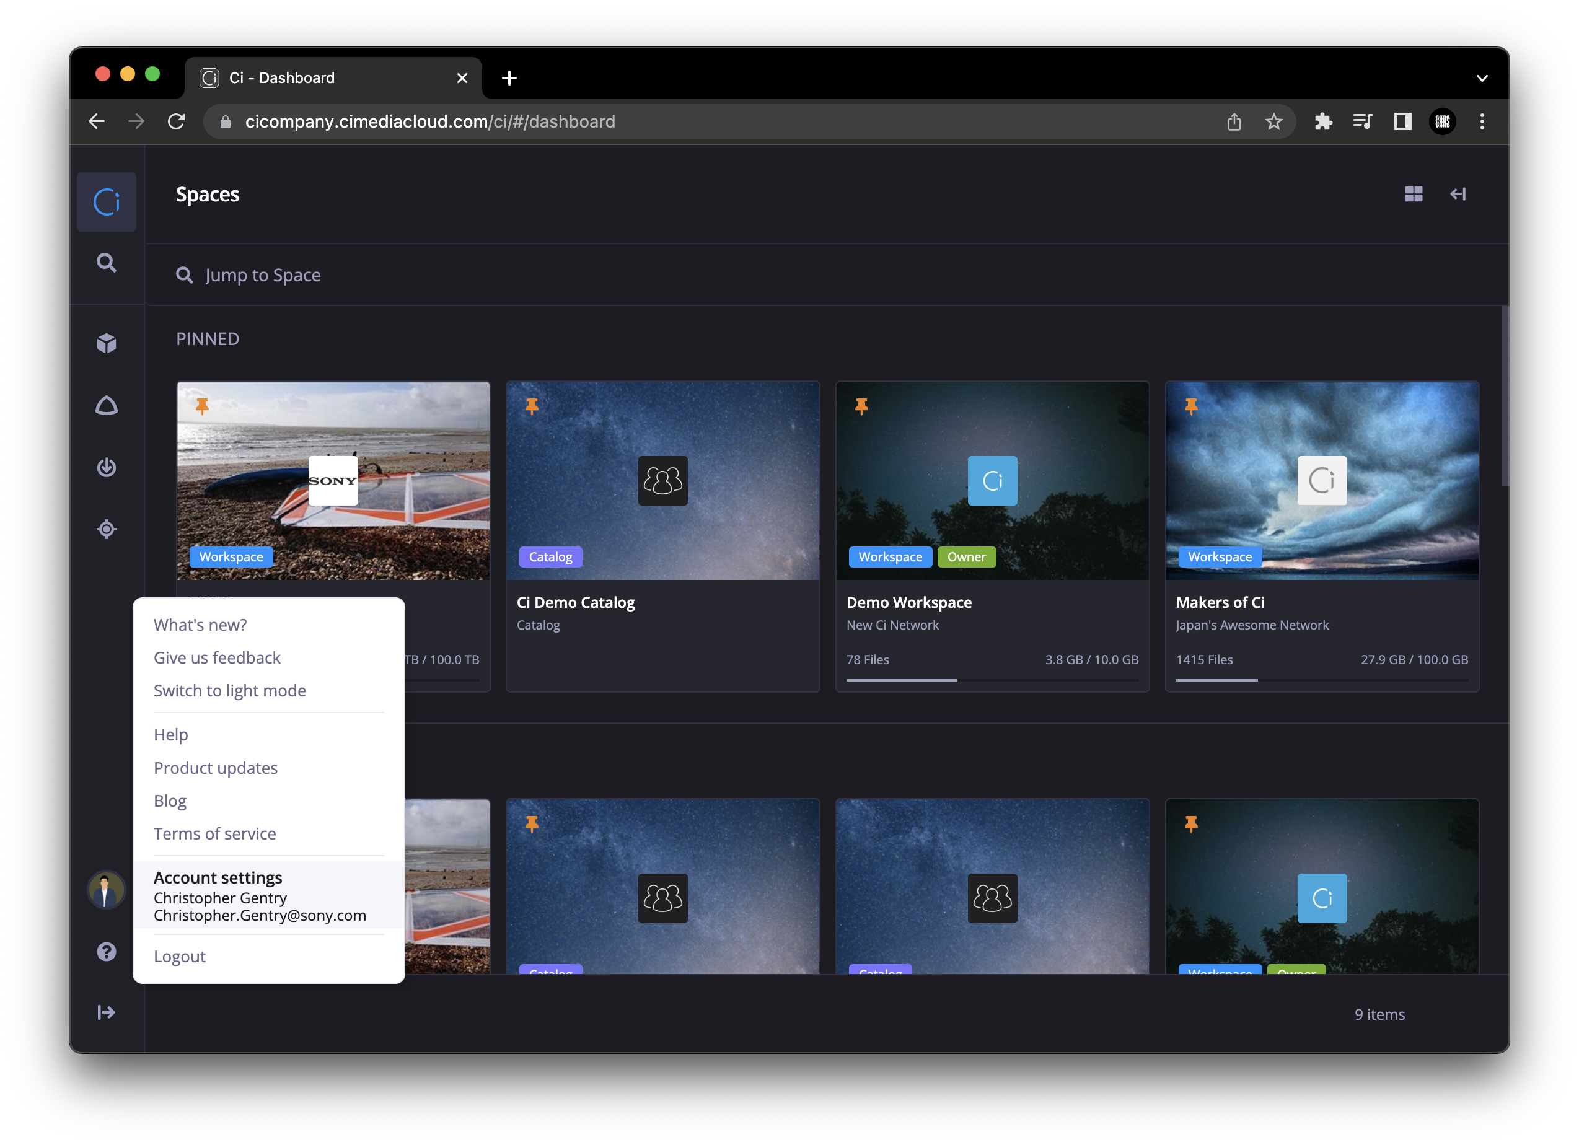The height and width of the screenshot is (1145, 1579).
Task: Share the page using browser share icon
Action: pos(1234,122)
